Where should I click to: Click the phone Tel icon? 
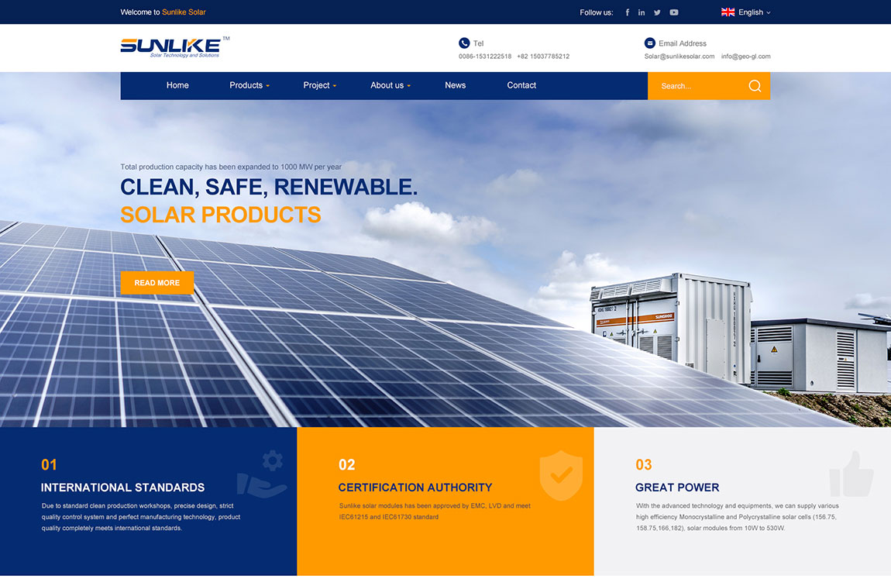[464, 43]
